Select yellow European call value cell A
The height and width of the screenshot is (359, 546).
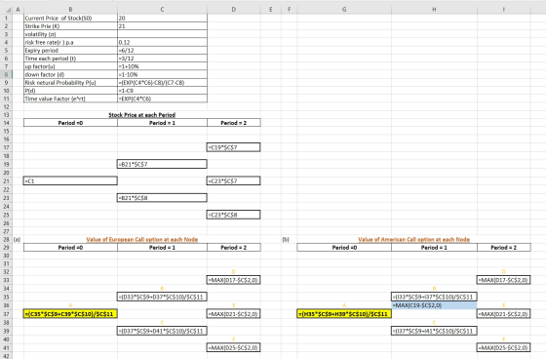tap(70, 314)
